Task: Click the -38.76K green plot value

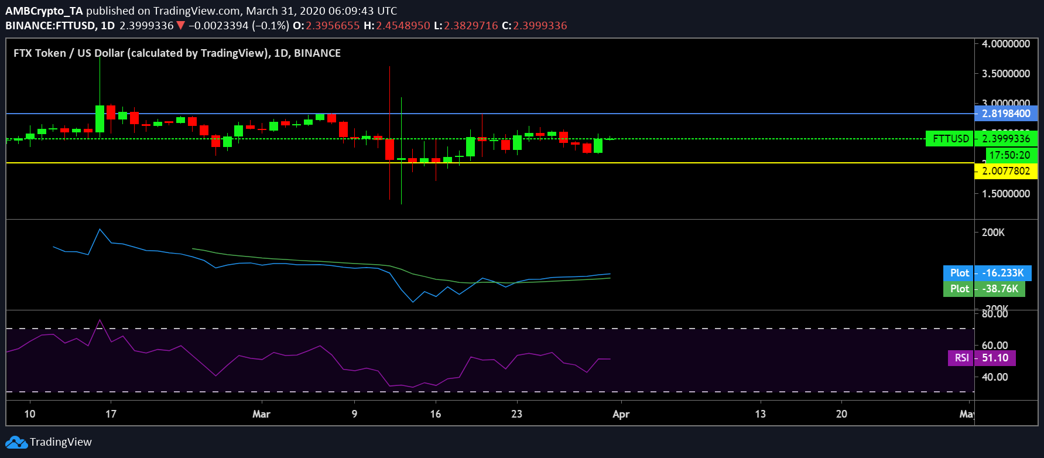Action: [1000, 289]
